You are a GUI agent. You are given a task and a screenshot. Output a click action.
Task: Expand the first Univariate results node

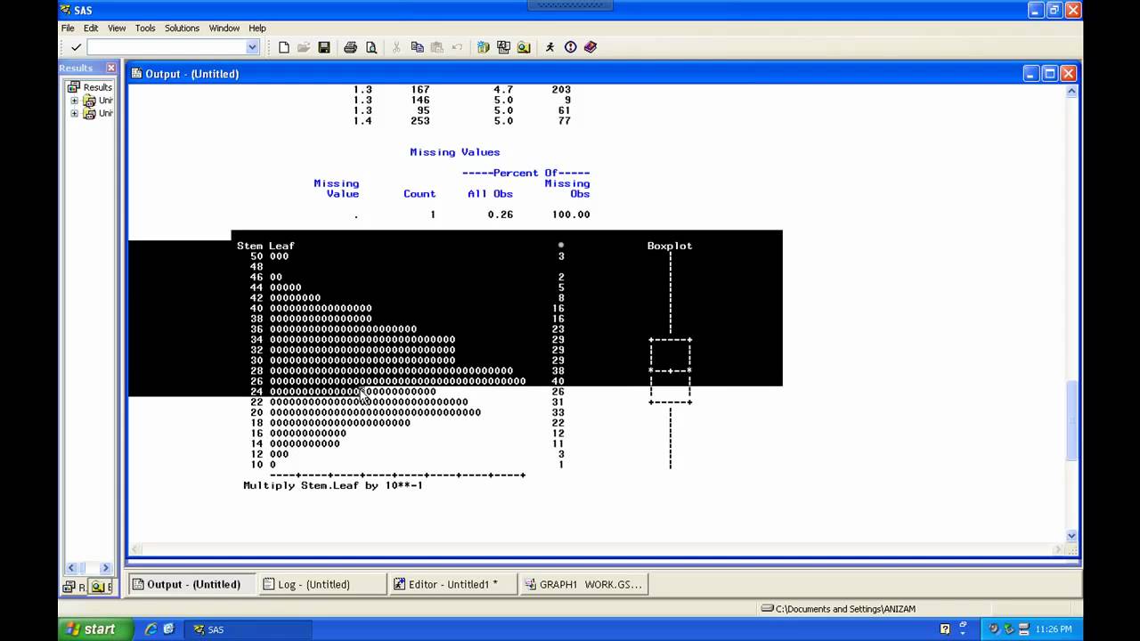(x=75, y=101)
